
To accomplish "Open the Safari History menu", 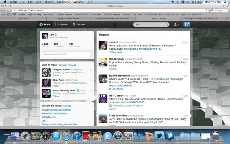I will [49, 2].
